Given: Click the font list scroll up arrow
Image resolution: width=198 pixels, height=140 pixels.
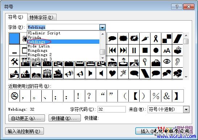Looking at the screenshot, I should (x=103, y=34).
